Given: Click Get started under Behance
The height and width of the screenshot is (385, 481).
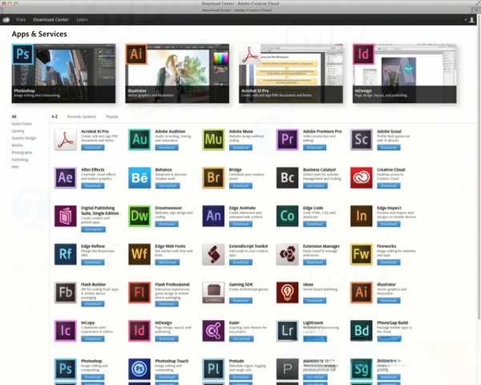Looking at the screenshot, I should tap(168, 186).
